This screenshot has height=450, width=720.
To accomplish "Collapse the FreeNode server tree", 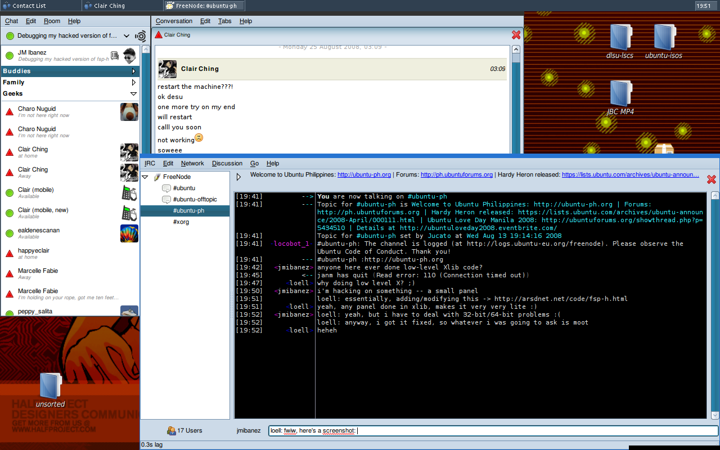I will [x=145, y=177].
